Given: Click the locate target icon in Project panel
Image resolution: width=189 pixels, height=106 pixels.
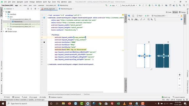Looking at the screenshot, I should [28, 9].
